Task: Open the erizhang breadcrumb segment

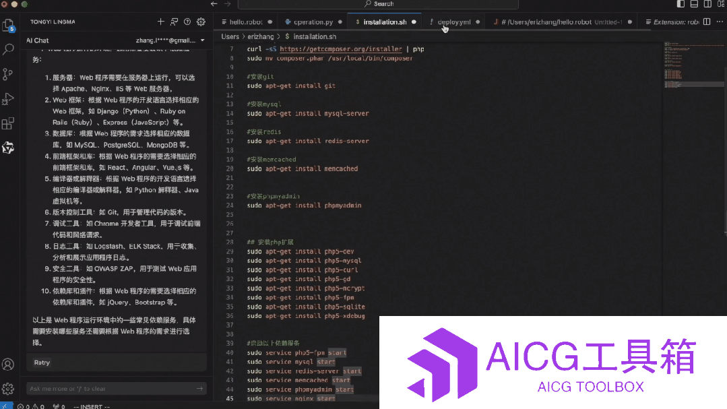Action: pyautogui.click(x=260, y=36)
